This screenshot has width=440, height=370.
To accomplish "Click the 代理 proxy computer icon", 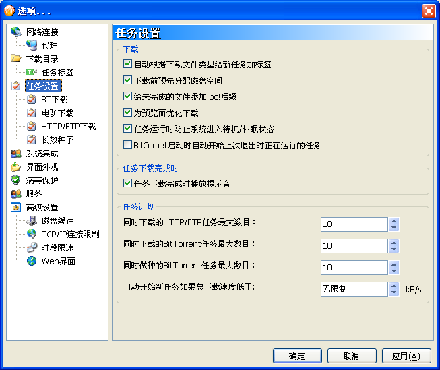I will 32,45.
